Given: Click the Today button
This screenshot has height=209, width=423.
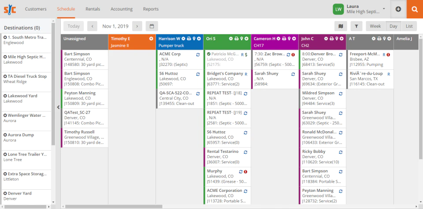Looking at the screenshot, I should click(74, 26).
